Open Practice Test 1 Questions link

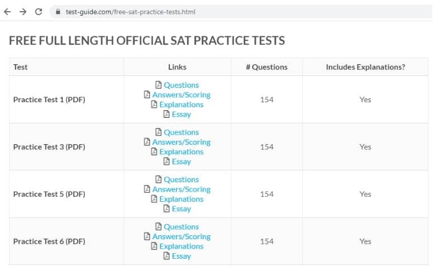coord(181,85)
